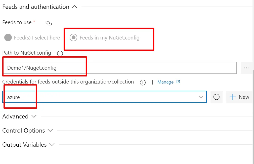Browse for NuGet.config with the ellipsis button
This screenshot has height=164, width=254.
tap(246, 68)
